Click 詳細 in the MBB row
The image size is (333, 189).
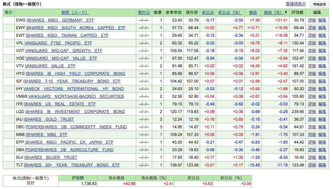312,134
